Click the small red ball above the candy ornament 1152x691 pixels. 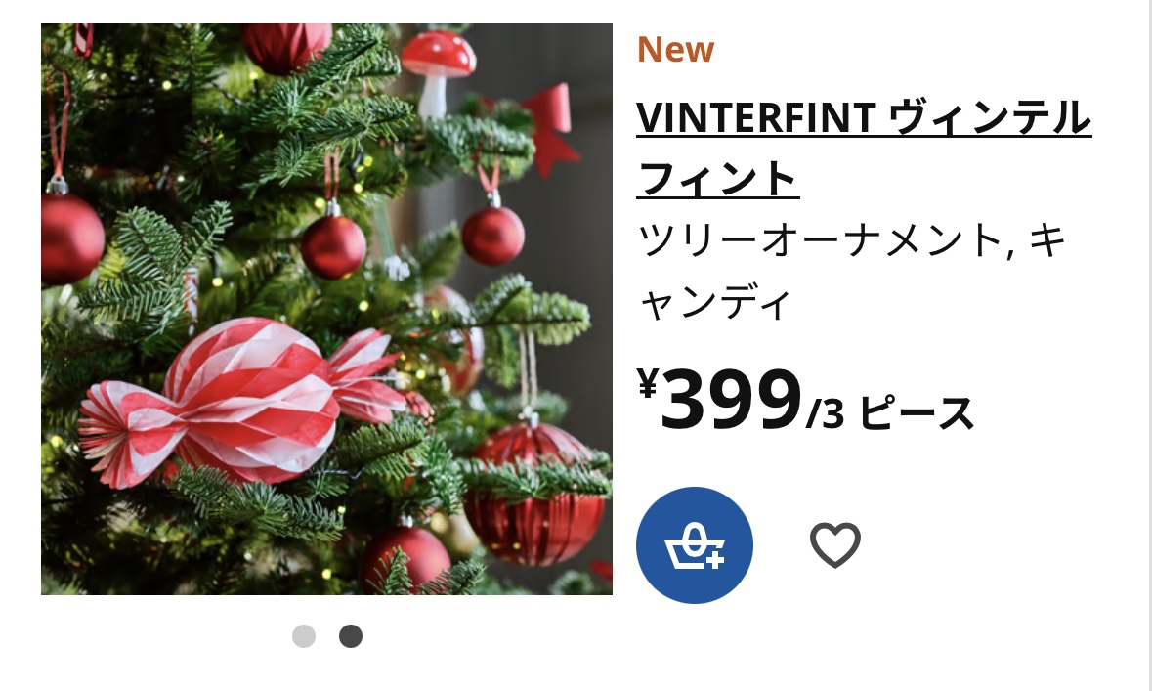[x=333, y=247]
